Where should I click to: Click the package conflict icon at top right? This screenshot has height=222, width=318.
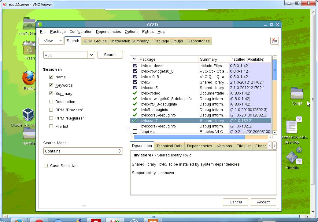[274, 41]
